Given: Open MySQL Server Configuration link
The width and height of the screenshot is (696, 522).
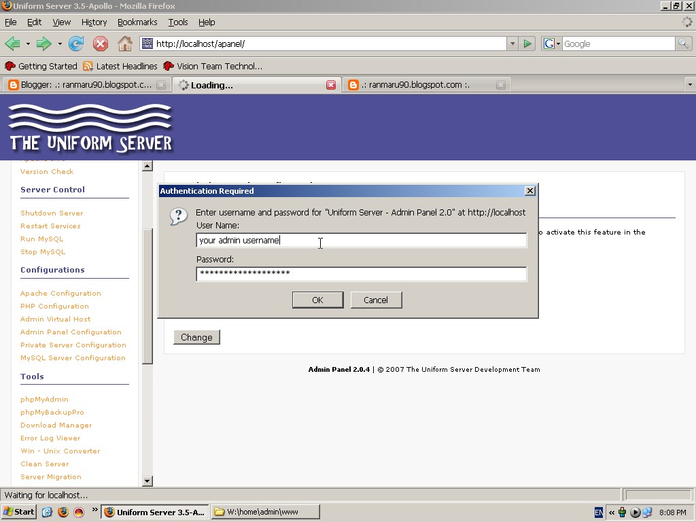Looking at the screenshot, I should point(73,358).
